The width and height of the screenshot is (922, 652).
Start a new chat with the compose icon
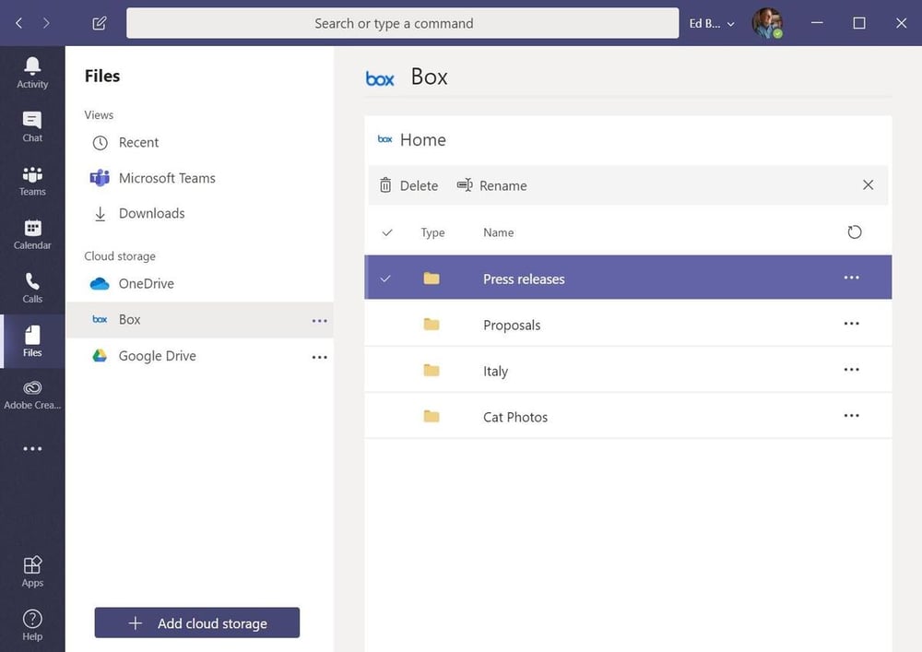click(99, 23)
